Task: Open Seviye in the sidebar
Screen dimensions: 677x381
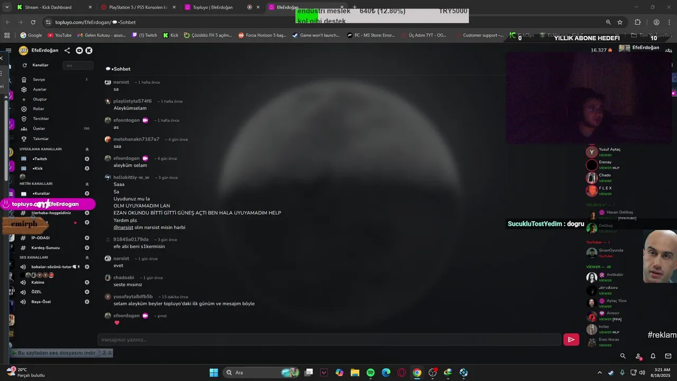Action: pos(39,79)
